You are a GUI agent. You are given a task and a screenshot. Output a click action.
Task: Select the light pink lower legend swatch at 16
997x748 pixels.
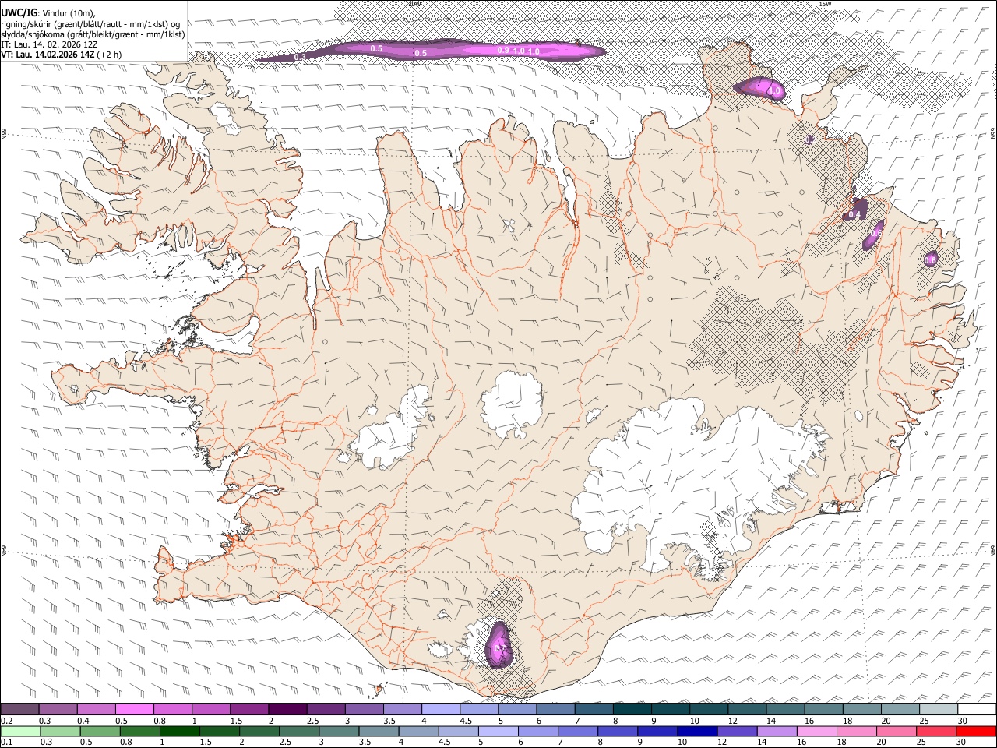click(816, 731)
